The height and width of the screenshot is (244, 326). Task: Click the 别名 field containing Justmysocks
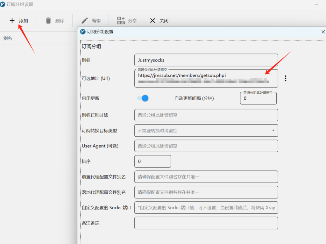pos(206,60)
